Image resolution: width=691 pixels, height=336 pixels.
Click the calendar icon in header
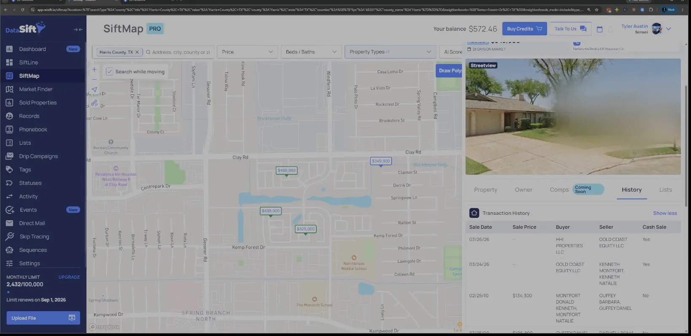(599, 29)
